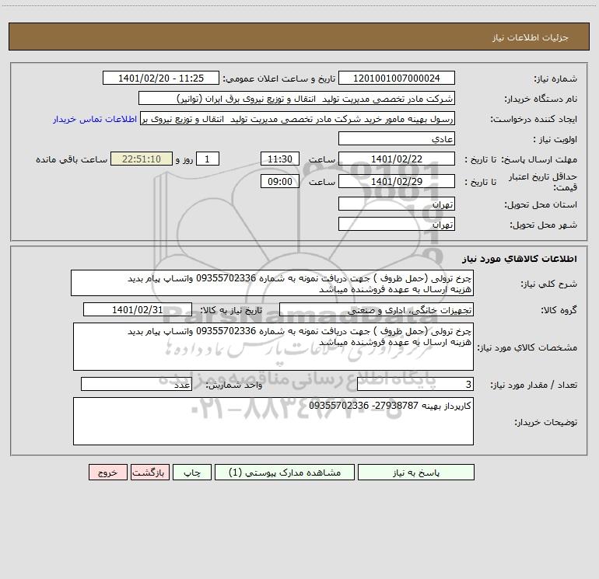Click the need date field 1401/02/31
599x579 pixels.
tap(138, 309)
